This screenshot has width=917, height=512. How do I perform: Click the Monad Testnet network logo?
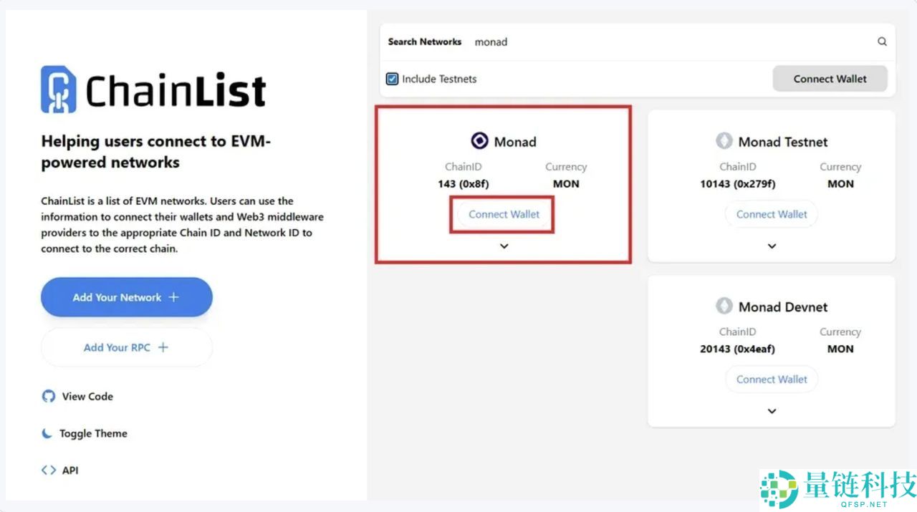(x=726, y=141)
